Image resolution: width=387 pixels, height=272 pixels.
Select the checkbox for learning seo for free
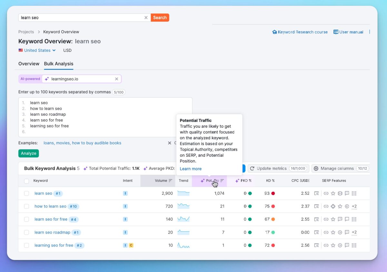pos(26,245)
